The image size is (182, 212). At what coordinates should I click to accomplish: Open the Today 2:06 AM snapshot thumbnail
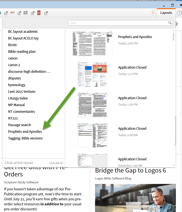[x=93, y=135]
